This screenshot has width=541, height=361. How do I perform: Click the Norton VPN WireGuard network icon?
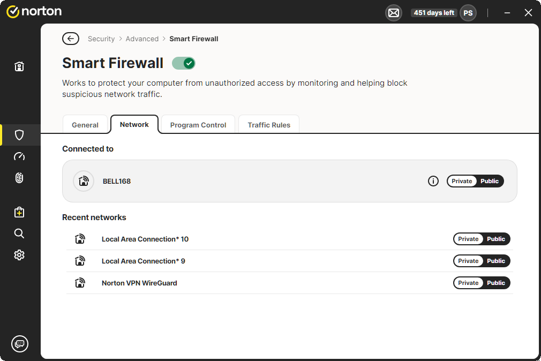[80, 283]
